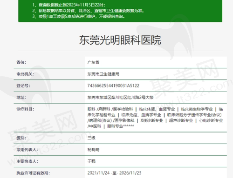Click the 执业许可证有效期 label
This screenshot has height=178, width=233.
coord(33,173)
